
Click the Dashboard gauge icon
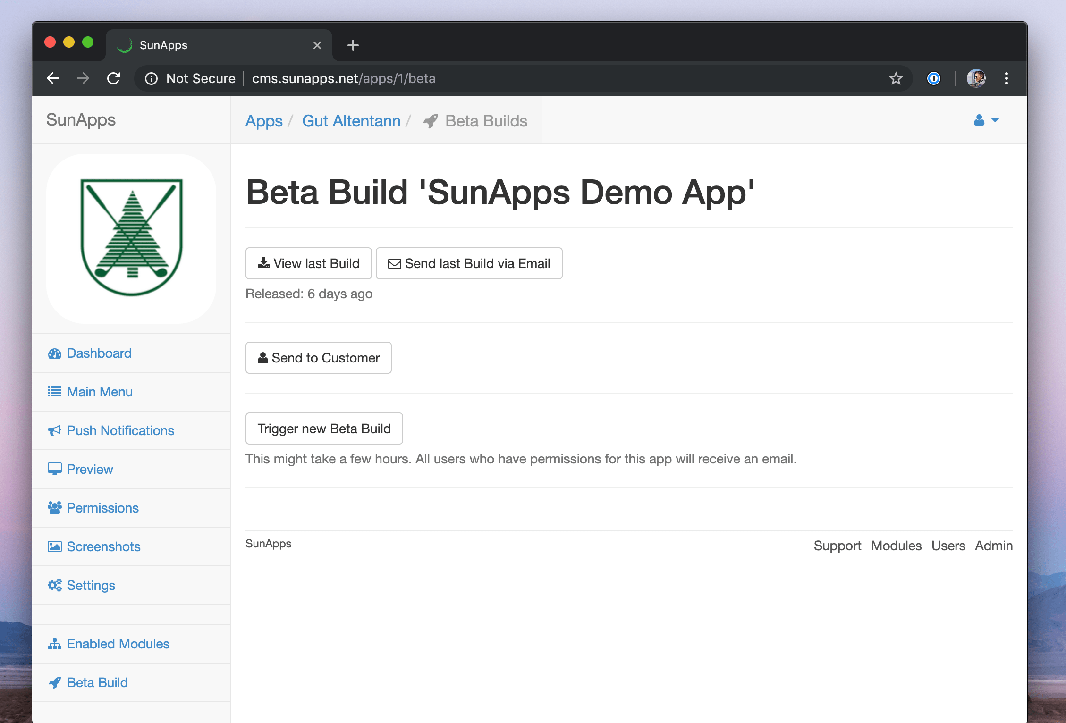tap(55, 353)
